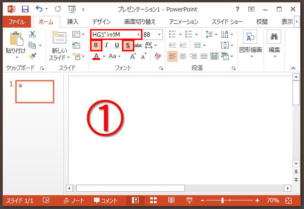Save the presentation with the floppy icon
304x209 pixels.
coord(25,9)
